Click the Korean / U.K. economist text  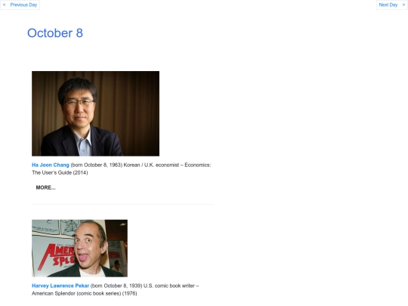point(151,165)
